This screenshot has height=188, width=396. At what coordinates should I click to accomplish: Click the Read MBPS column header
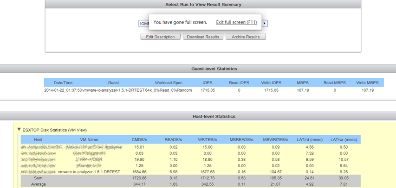pos(334,83)
